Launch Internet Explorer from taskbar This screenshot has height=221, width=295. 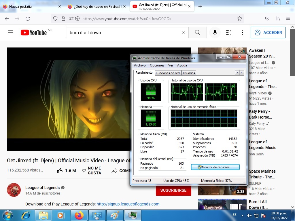pyautogui.click(x=26, y=215)
